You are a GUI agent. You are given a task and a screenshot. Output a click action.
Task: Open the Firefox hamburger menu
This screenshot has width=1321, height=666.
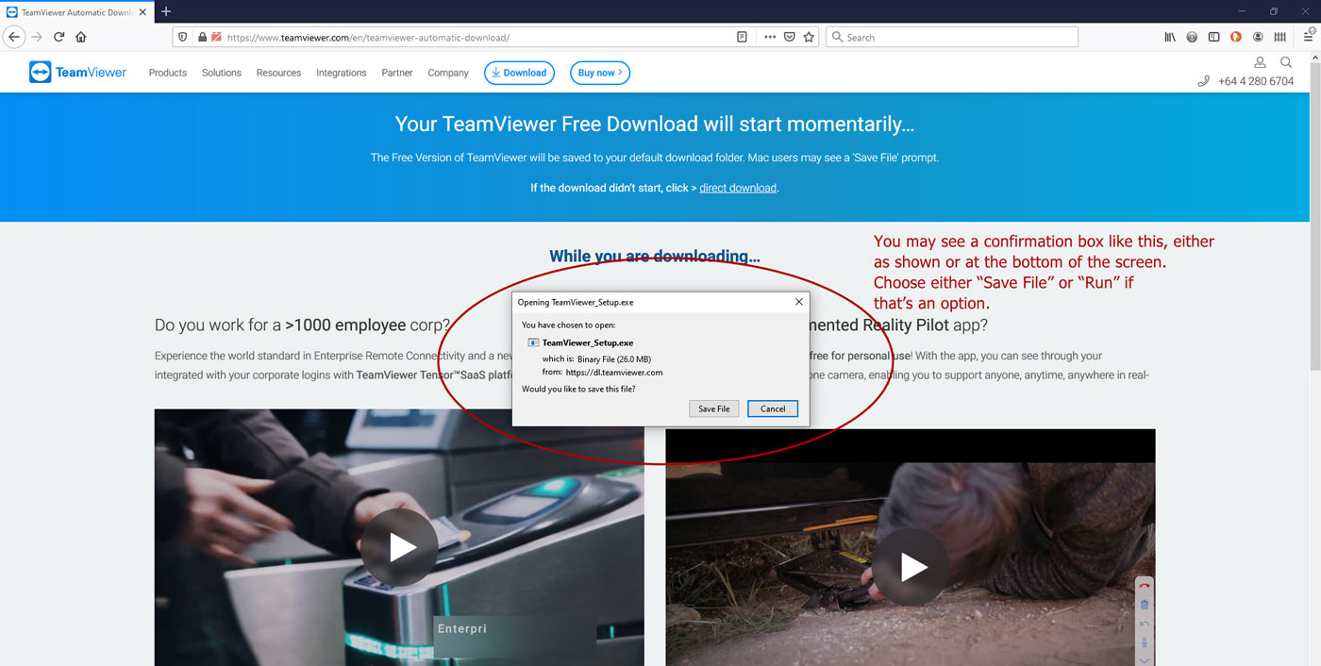tap(1308, 37)
